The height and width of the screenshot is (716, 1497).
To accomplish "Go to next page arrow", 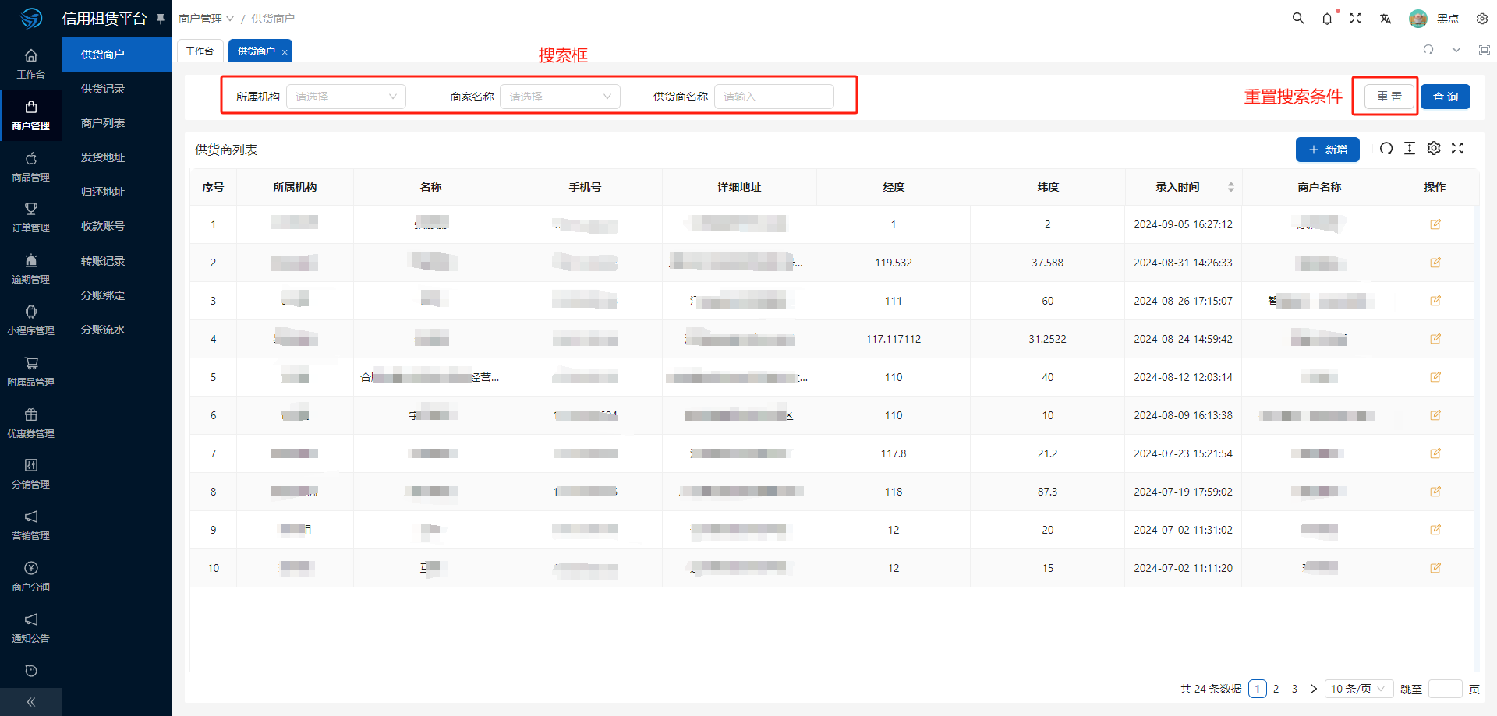I will [x=1314, y=689].
